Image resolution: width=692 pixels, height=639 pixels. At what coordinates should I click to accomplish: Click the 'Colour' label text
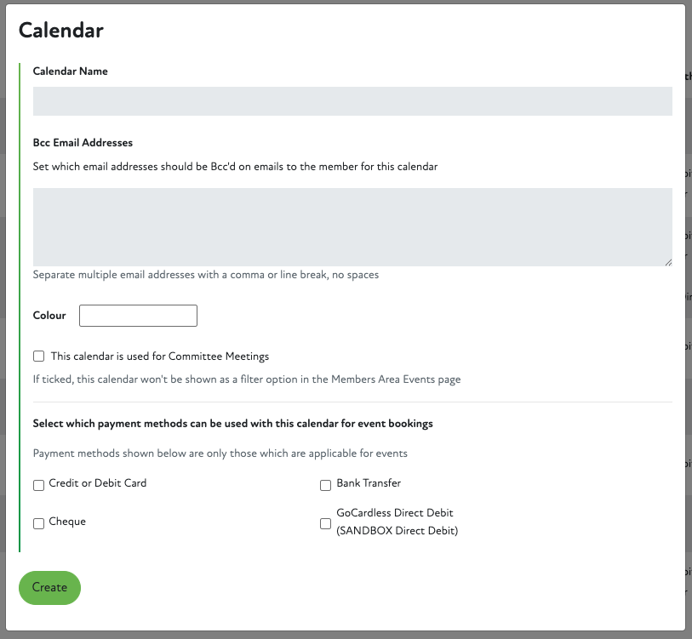[49, 316]
